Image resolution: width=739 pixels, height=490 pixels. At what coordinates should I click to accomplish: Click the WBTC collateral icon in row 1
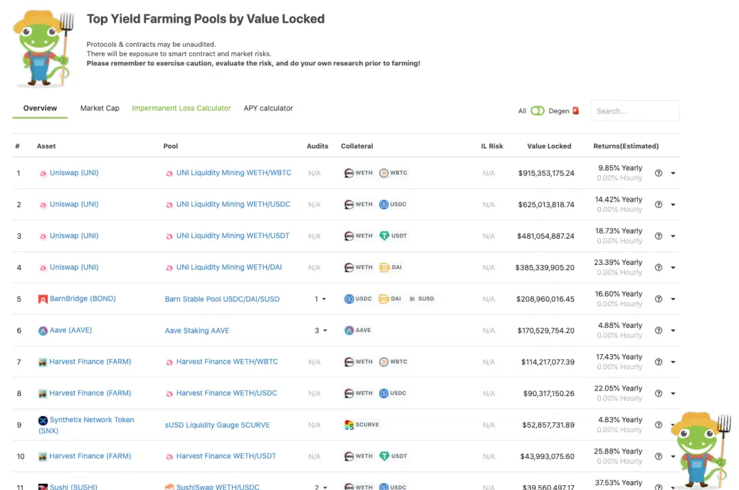coord(383,173)
